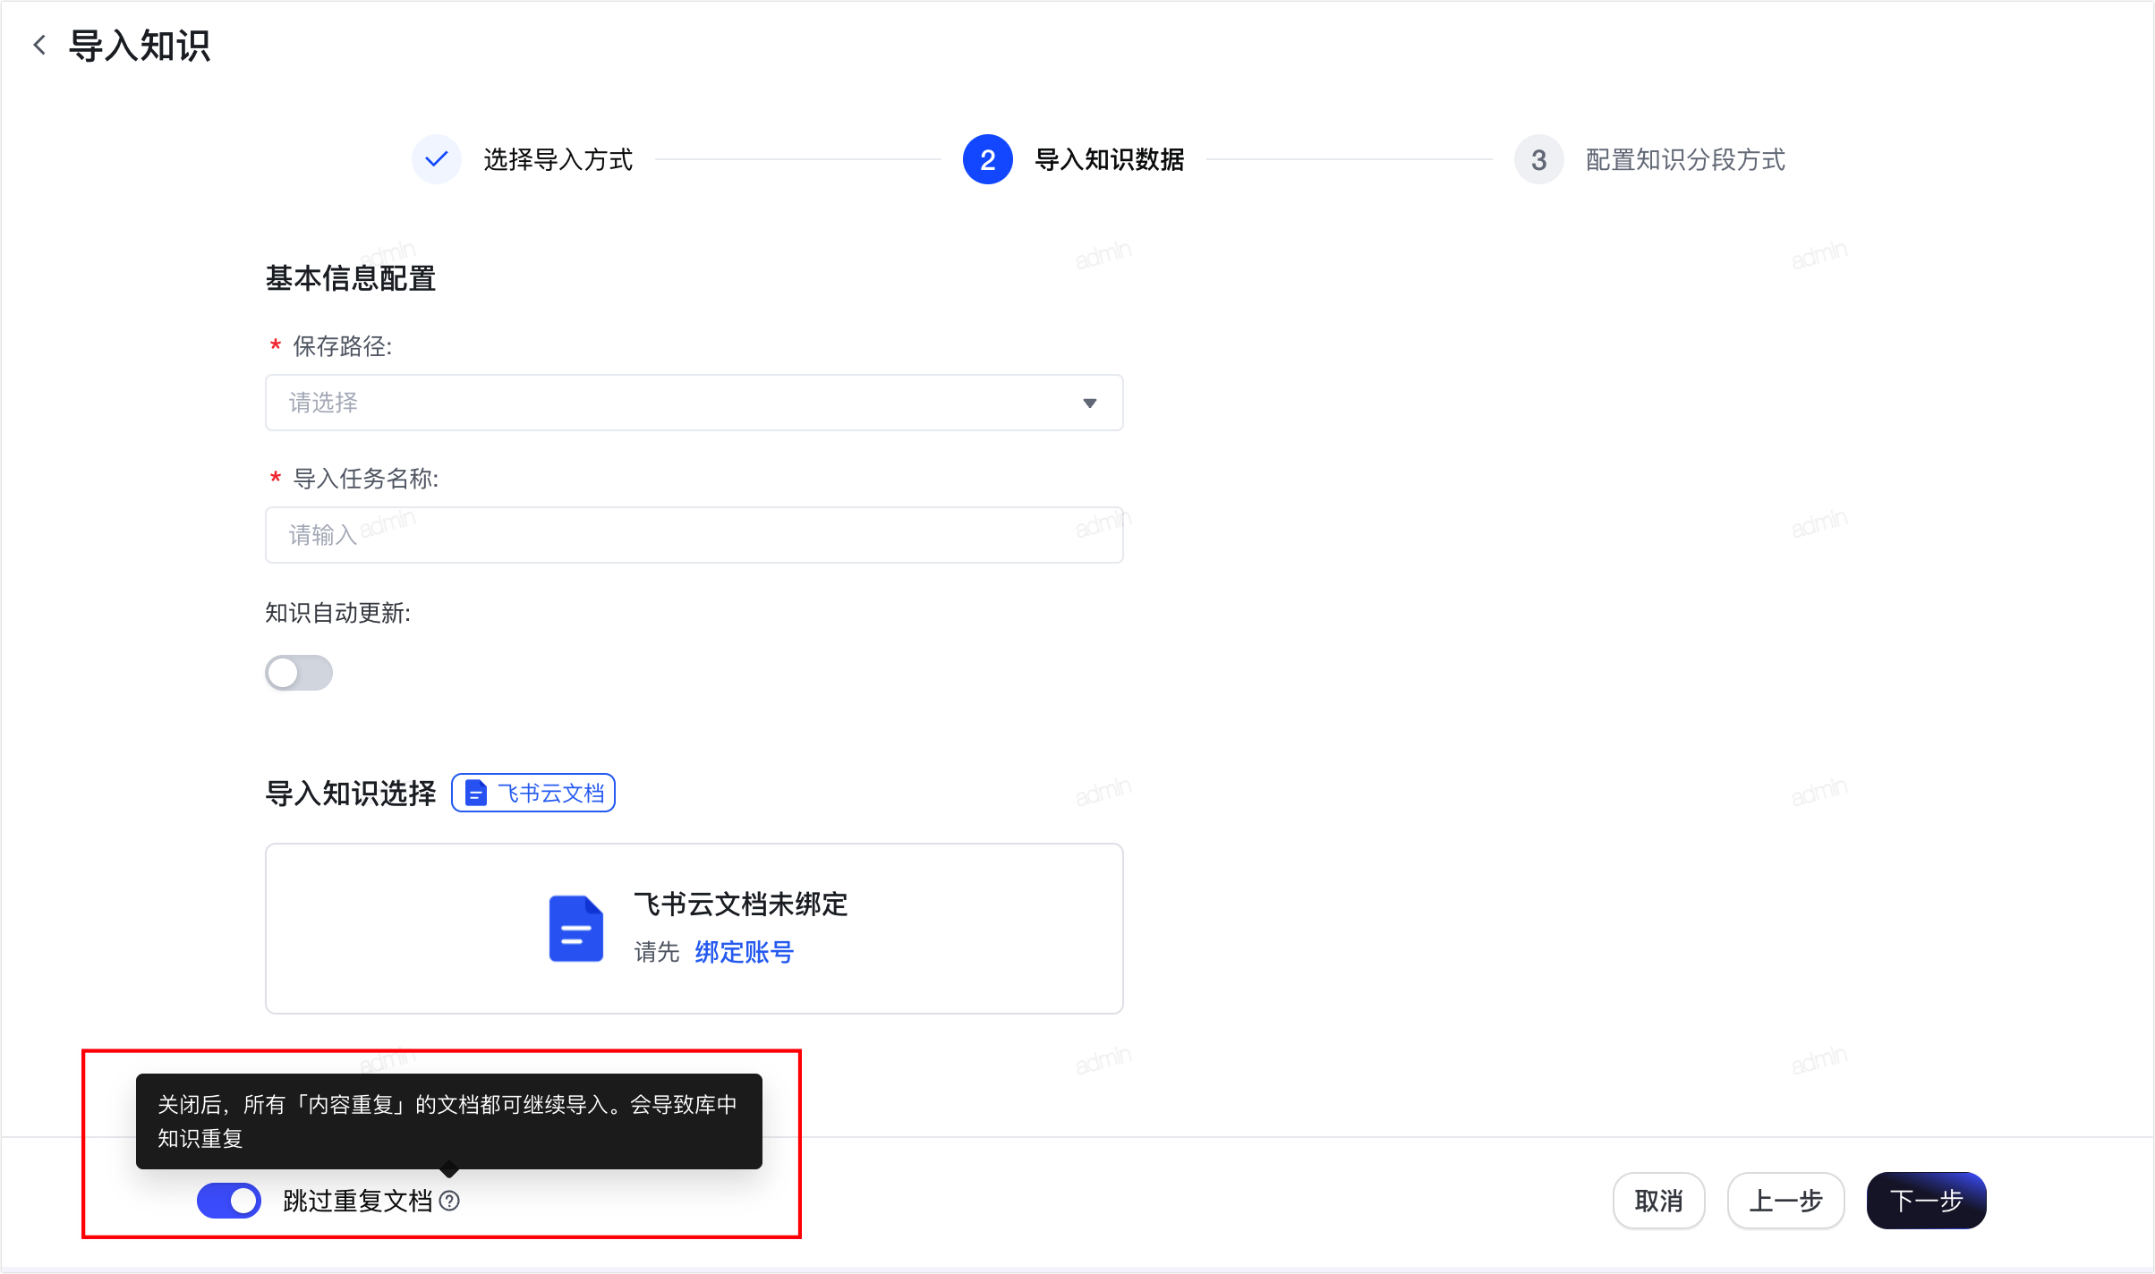Go back using the arrow beside 导入知识
2155x1274 pixels.
point(39,45)
